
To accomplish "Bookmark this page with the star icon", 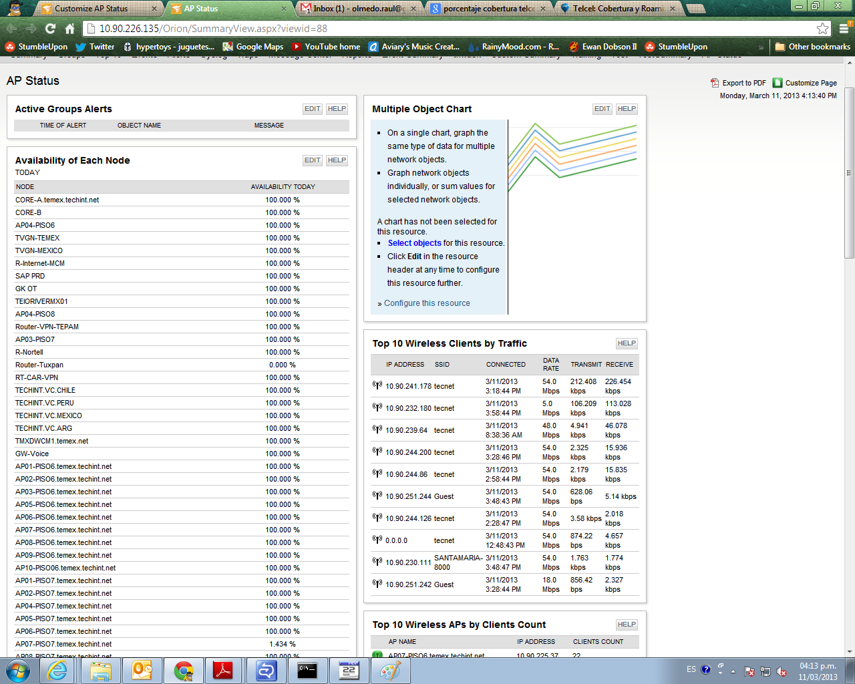I will click(x=823, y=29).
